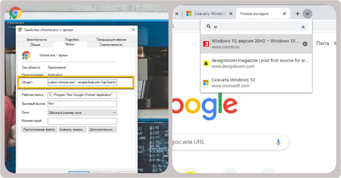
Task: Click the Chrome icon in dialog title bar
Action: (20, 30)
